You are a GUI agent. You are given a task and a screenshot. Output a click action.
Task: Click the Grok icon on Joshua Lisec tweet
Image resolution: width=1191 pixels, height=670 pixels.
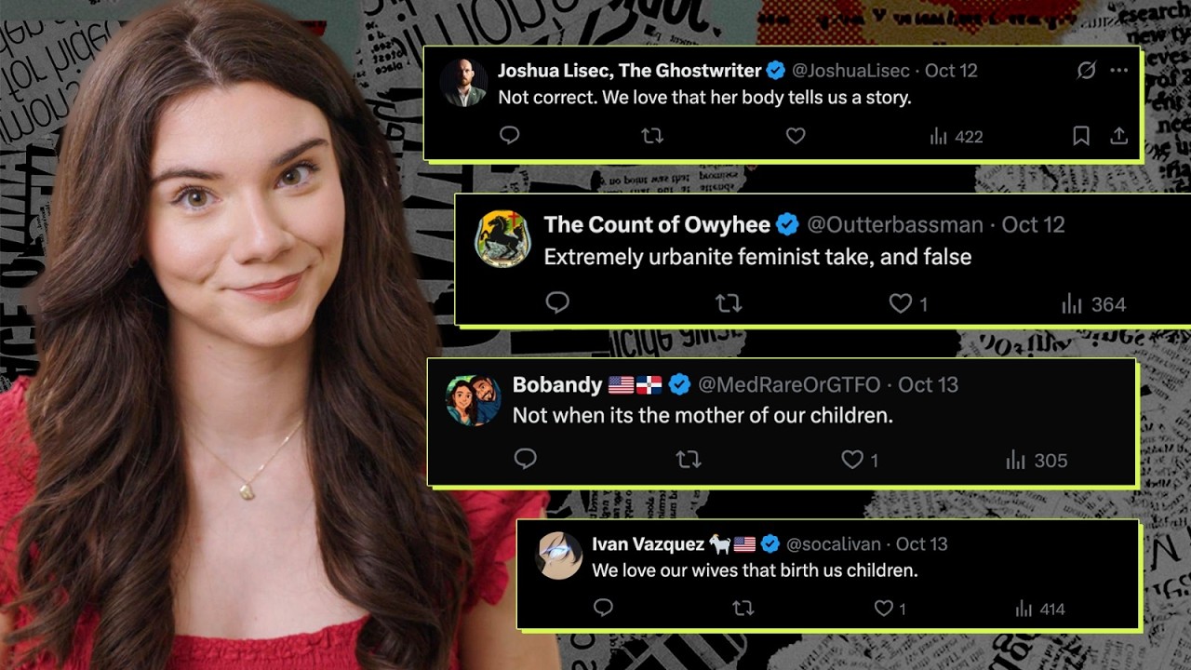pyautogui.click(x=1086, y=71)
